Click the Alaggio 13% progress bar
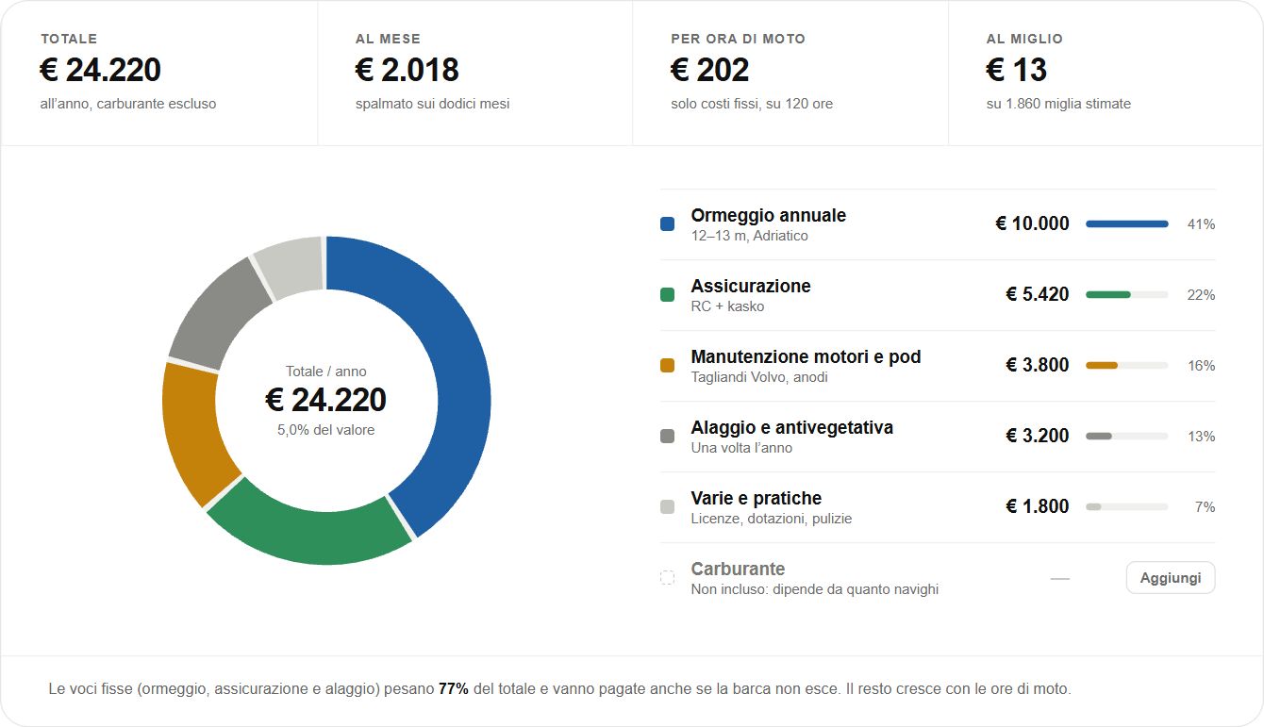The width and height of the screenshot is (1264, 727). [x=1127, y=437]
